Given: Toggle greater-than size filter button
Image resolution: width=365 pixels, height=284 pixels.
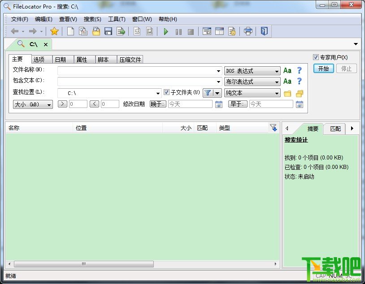Looking at the screenshot, I should [62, 104].
